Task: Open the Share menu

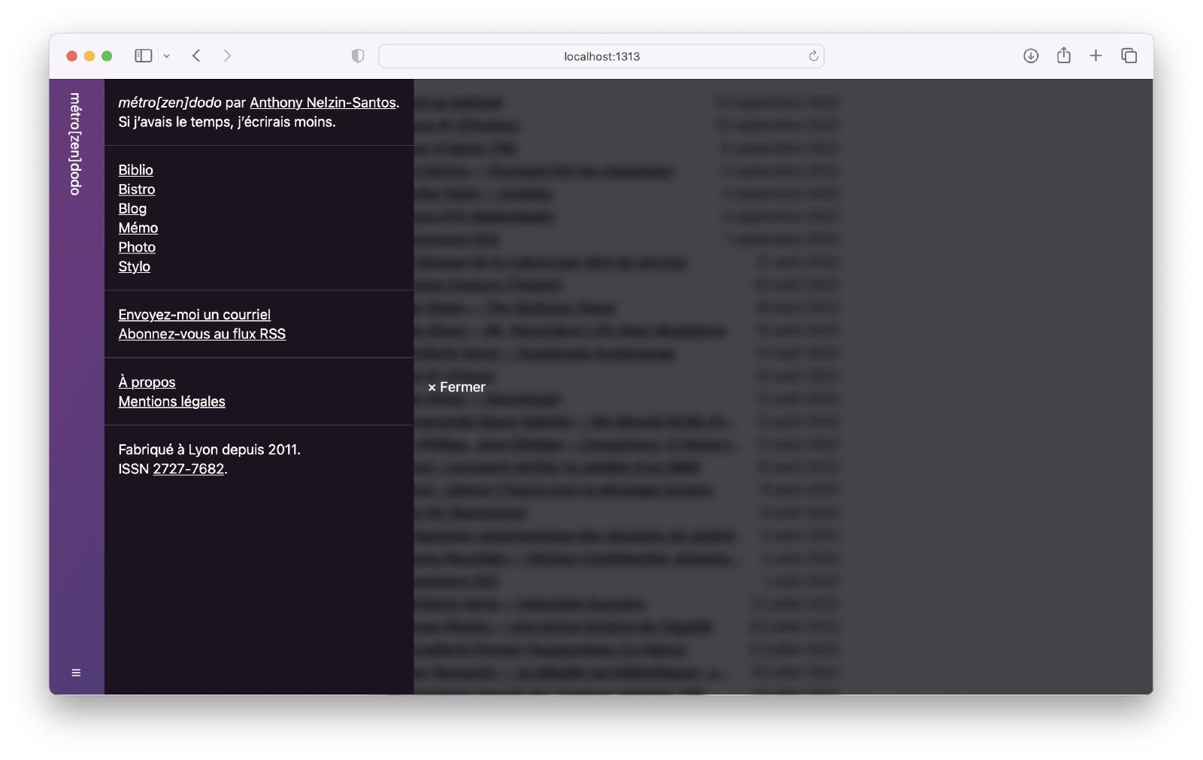Action: (x=1063, y=56)
